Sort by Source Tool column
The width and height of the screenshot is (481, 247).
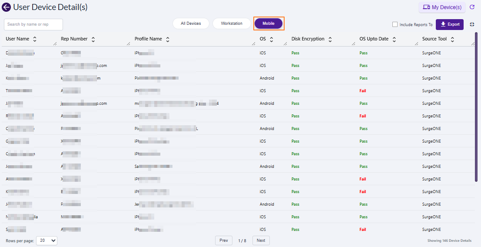tap(452, 39)
